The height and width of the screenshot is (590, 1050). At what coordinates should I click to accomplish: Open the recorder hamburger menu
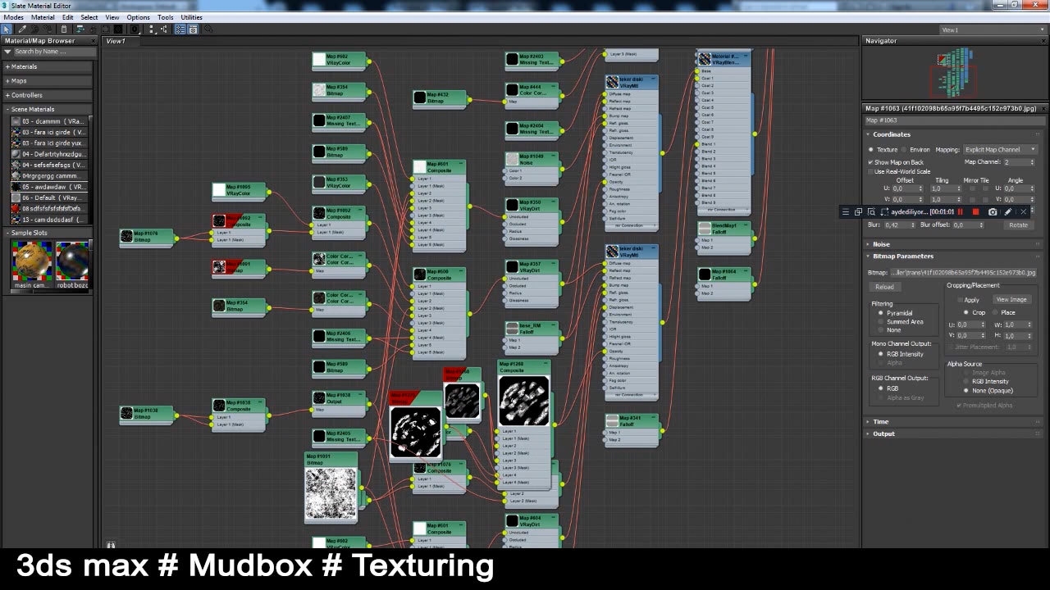(x=846, y=212)
